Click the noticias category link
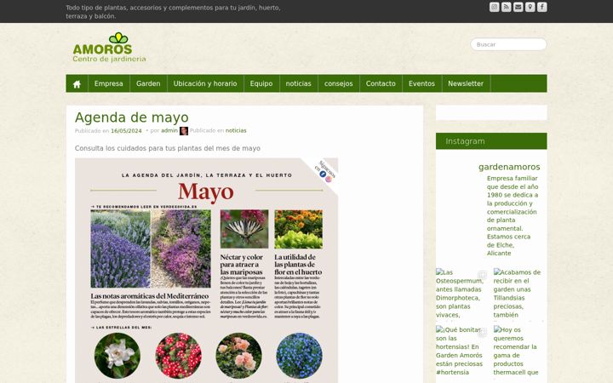Viewport: 613px width, 383px height. (x=236, y=130)
